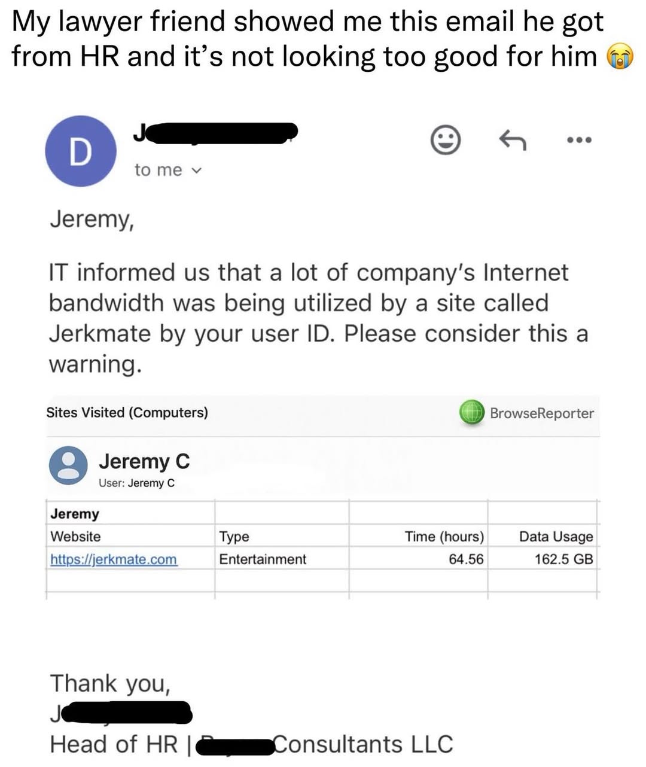Click the 'Sites Visited (Computers)' report title

[127, 412]
